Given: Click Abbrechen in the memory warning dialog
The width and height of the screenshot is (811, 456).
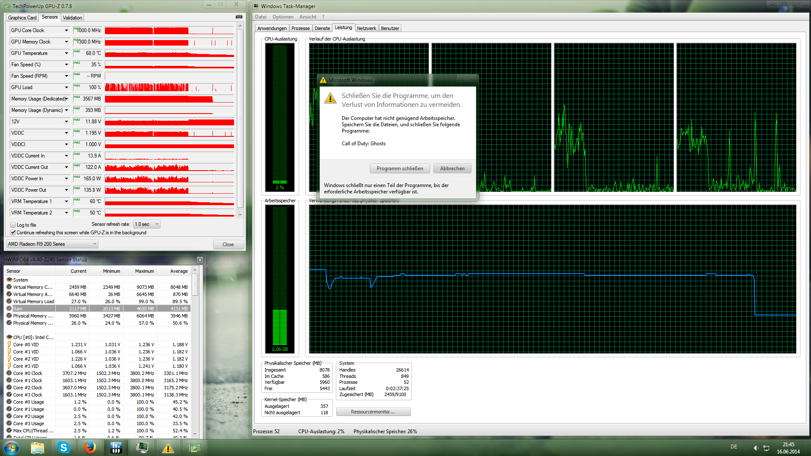Looking at the screenshot, I should point(452,168).
